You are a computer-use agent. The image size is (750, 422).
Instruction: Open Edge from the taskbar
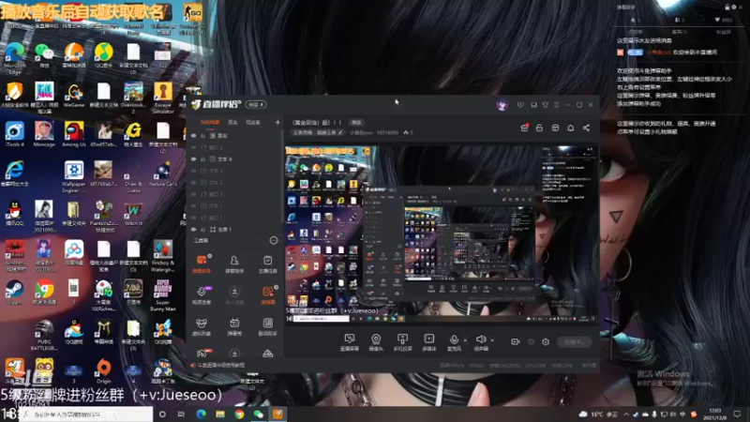201,414
